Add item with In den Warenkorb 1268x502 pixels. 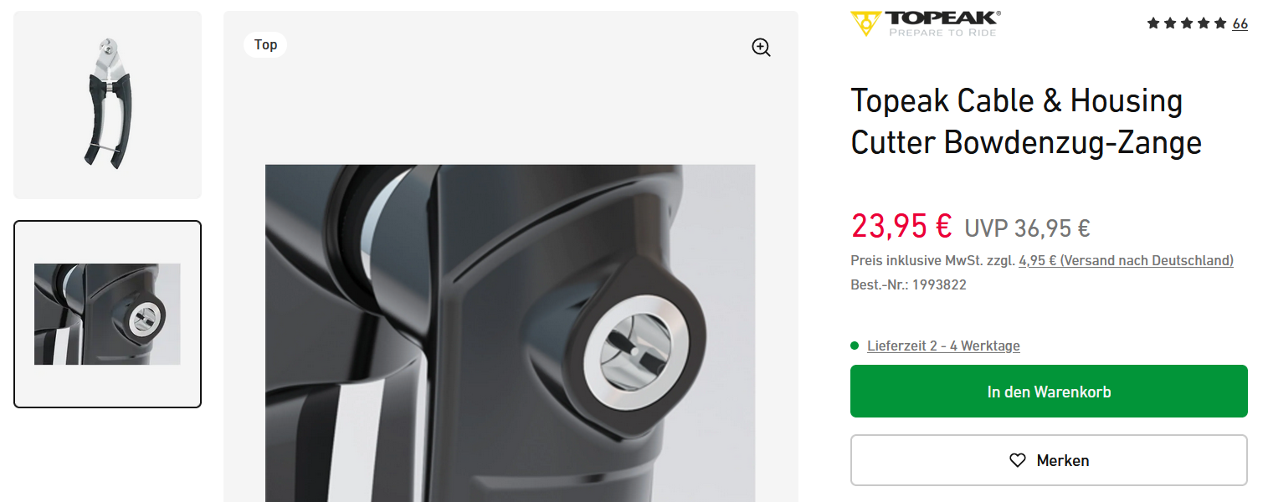point(1049,391)
